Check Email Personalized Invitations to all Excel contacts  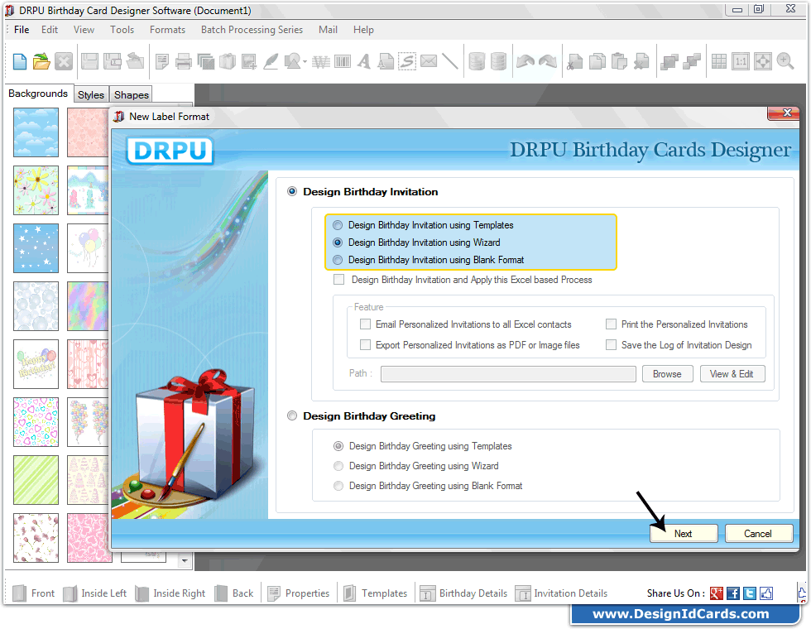[365, 324]
